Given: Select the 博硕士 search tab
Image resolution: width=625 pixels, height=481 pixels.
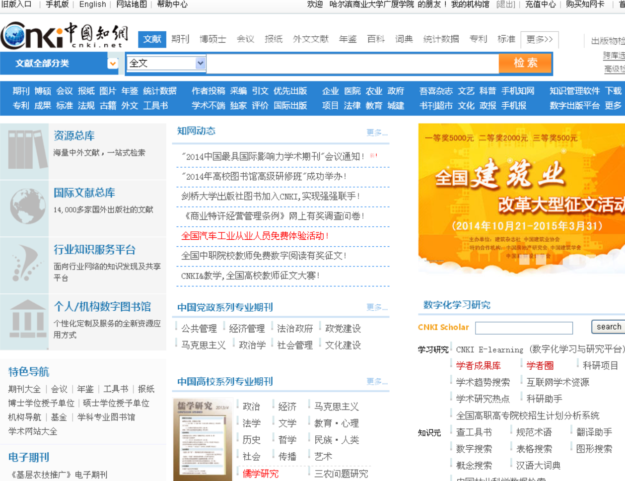Looking at the screenshot, I should [213, 39].
